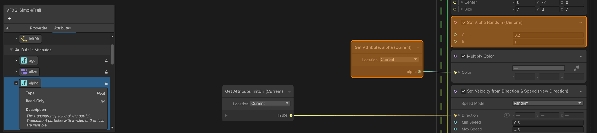
Task: Toggle Set Velocity from Direction & Speed checkbox
Action: pyautogui.click(x=464, y=91)
